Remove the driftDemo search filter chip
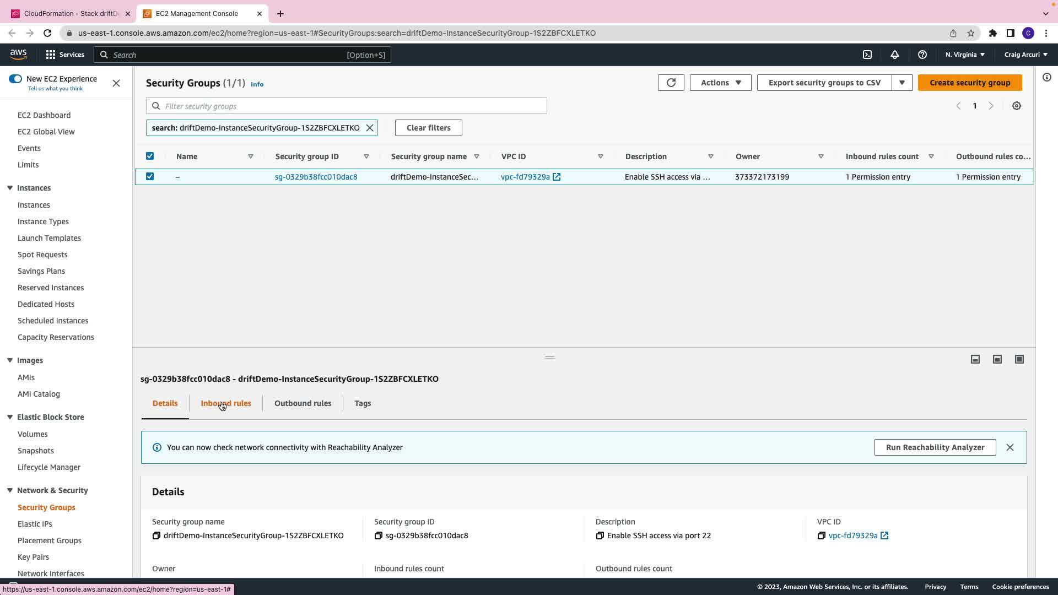This screenshot has width=1058, height=595. click(x=370, y=128)
